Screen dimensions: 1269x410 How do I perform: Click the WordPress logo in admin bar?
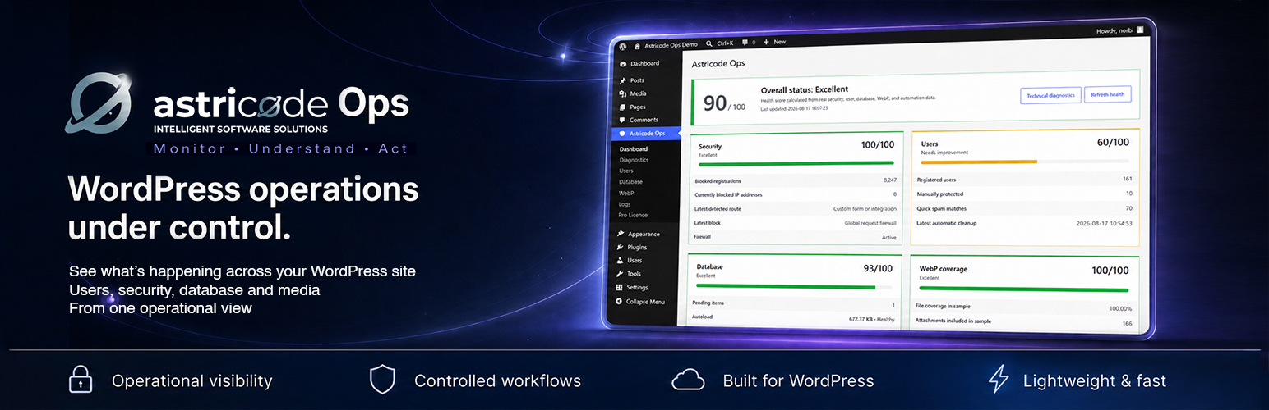tap(625, 46)
